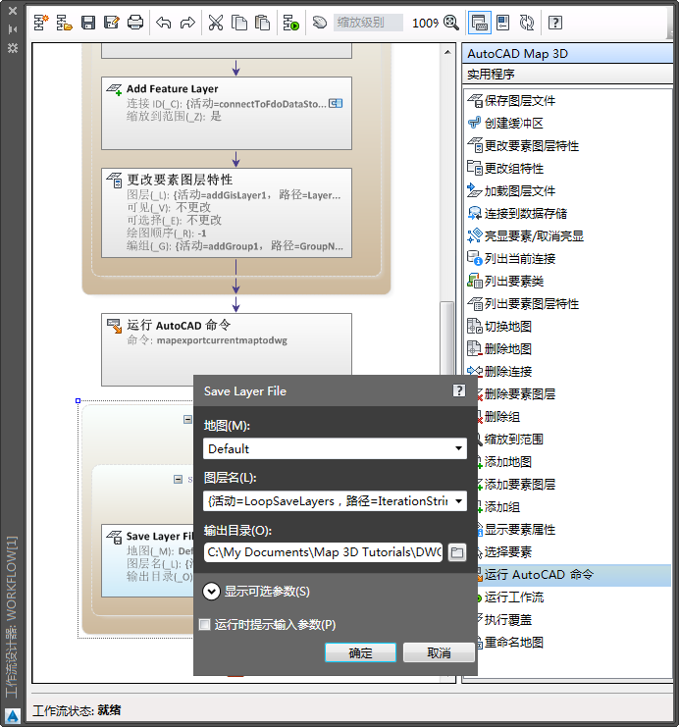
Task: Click the 输出目录 path input field
Action: click(323, 552)
